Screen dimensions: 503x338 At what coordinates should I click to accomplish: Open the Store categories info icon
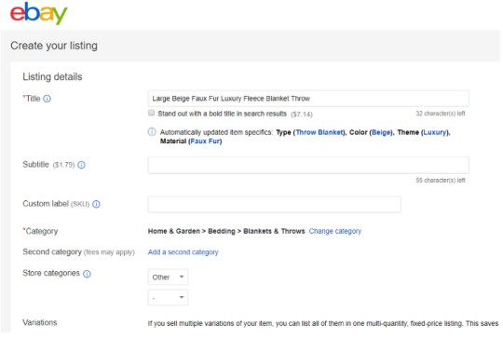click(x=87, y=274)
